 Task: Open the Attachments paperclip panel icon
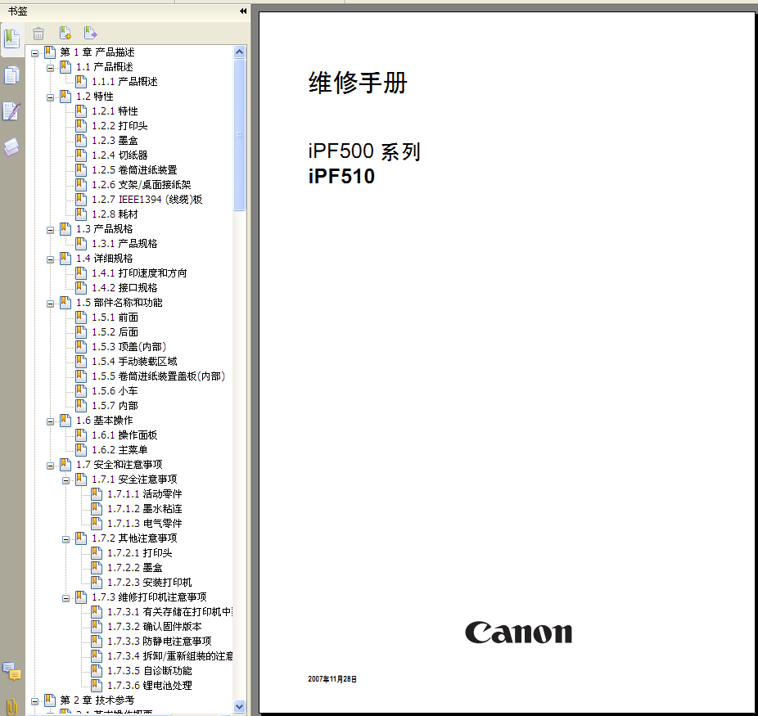click(11, 706)
